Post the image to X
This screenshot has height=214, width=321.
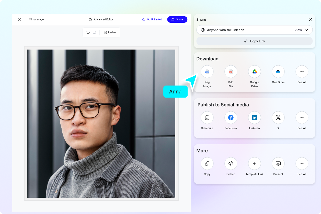(x=278, y=117)
